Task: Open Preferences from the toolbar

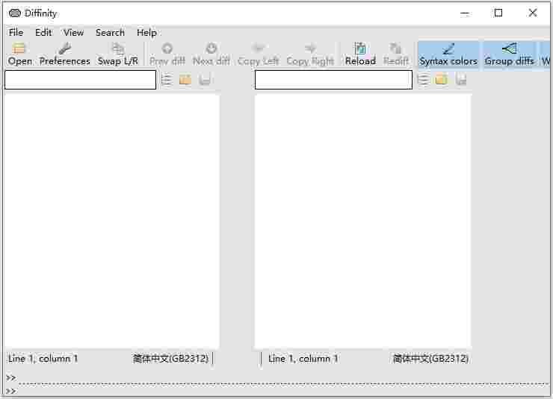Action: pos(64,54)
